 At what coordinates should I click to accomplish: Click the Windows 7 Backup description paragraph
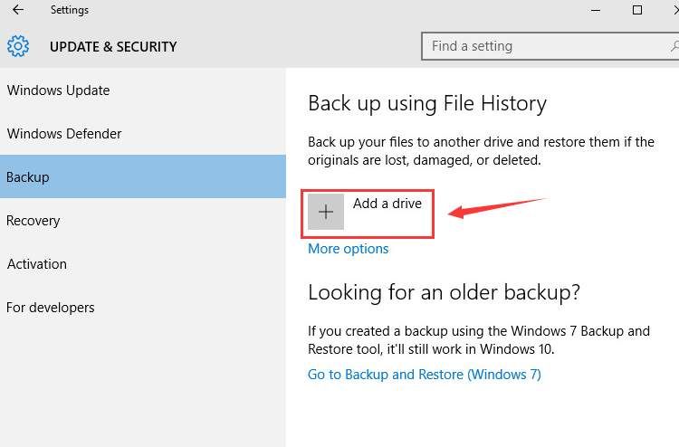pyautogui.click(x=478, y=340)
